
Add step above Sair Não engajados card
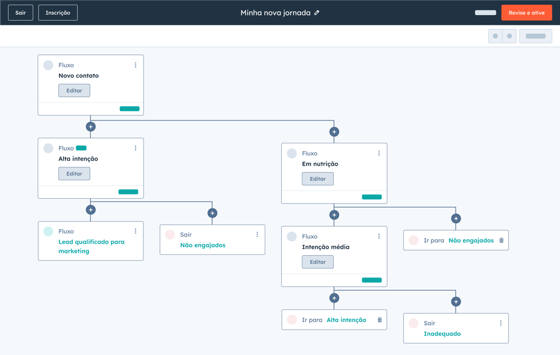pyautogui.click(x=213, y=213)
